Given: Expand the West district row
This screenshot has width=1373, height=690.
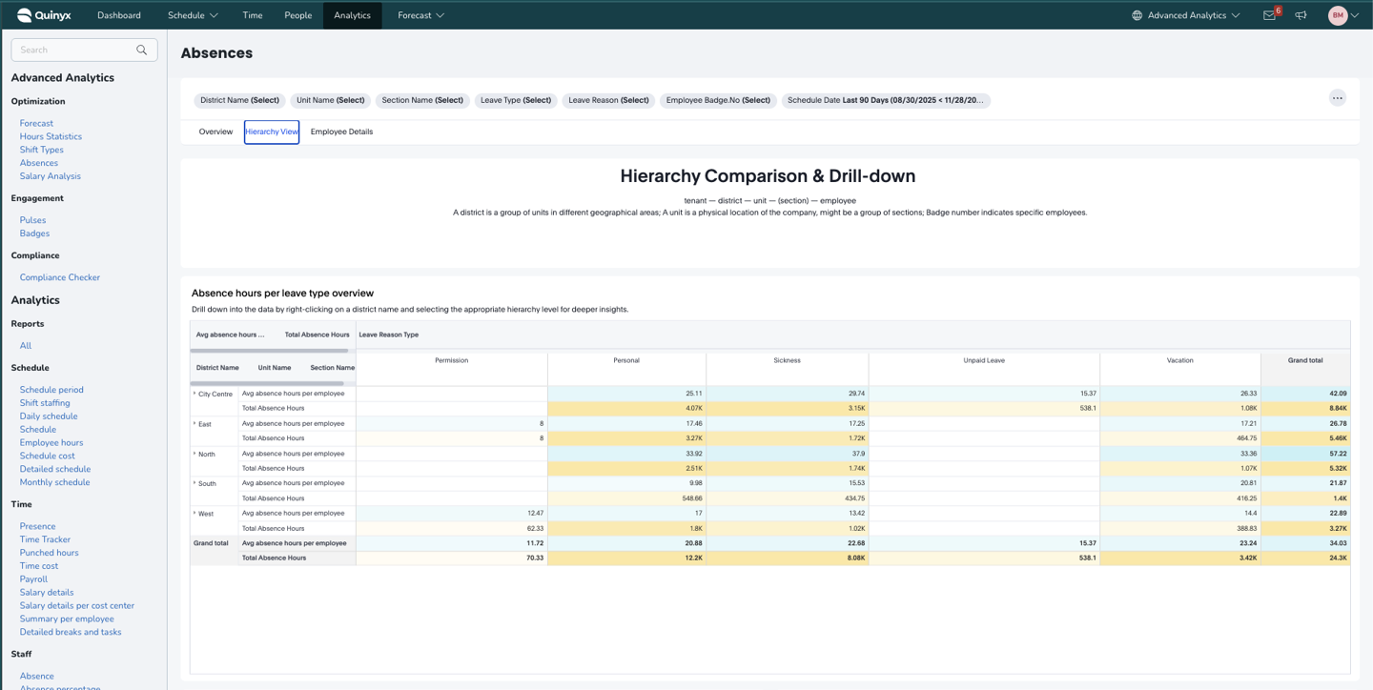Looking at the screenshot, I should pyautogui.click(x=195, y=514).
